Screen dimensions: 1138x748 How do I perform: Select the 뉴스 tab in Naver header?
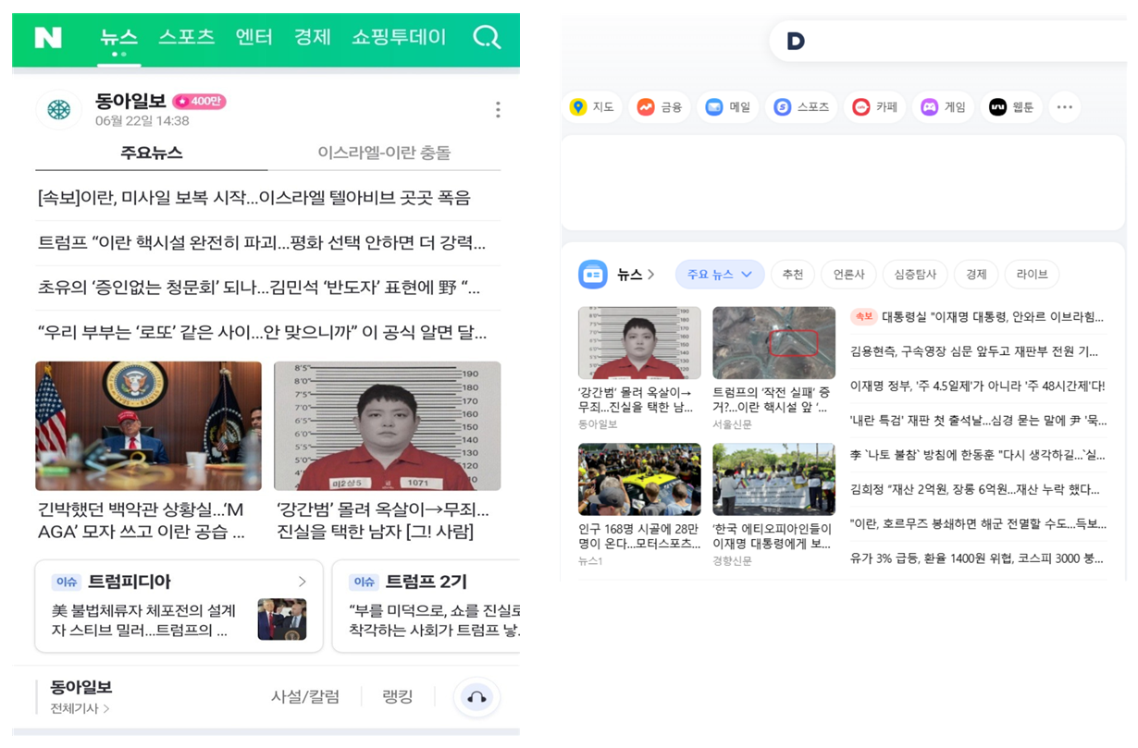point(118,37)
